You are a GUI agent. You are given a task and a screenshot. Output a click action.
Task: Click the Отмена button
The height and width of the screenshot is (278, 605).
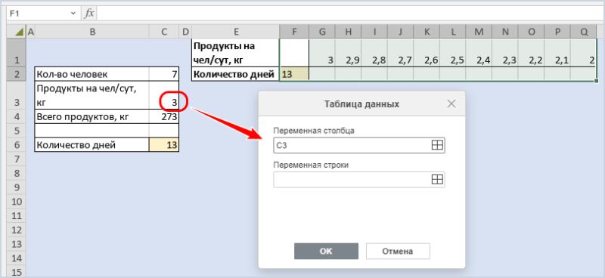(398, 251)
